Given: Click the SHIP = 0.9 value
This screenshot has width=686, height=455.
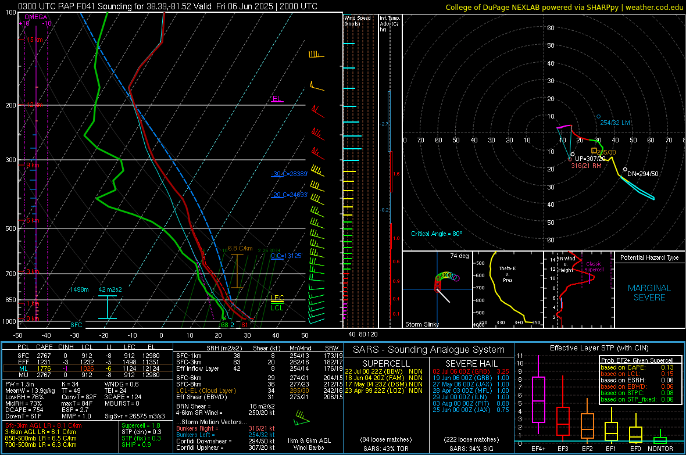Looking at the screenshot, I should tap(136, 445).
